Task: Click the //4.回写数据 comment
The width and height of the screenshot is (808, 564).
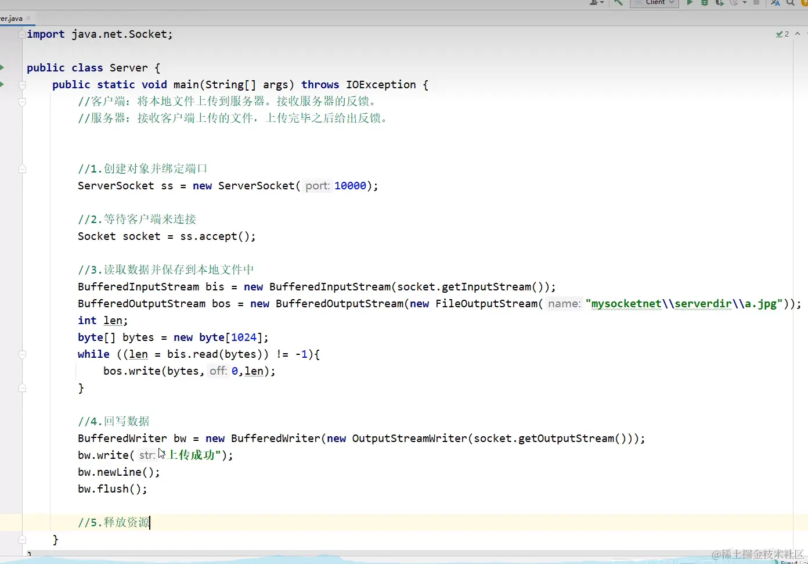Action: 114,422
